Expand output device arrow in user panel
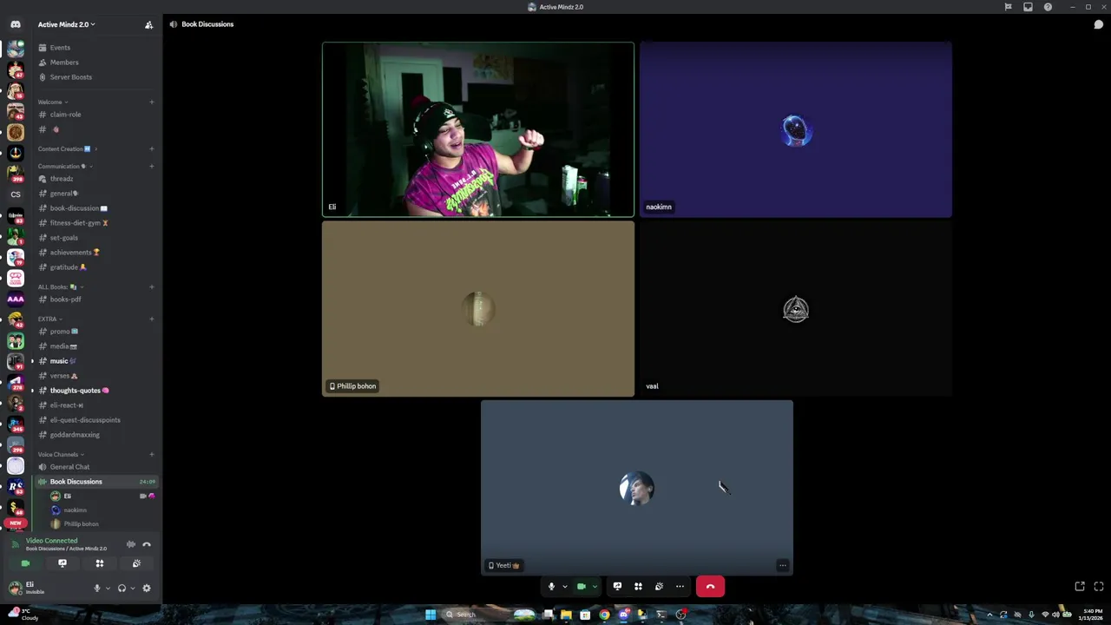 click(132, 589)
